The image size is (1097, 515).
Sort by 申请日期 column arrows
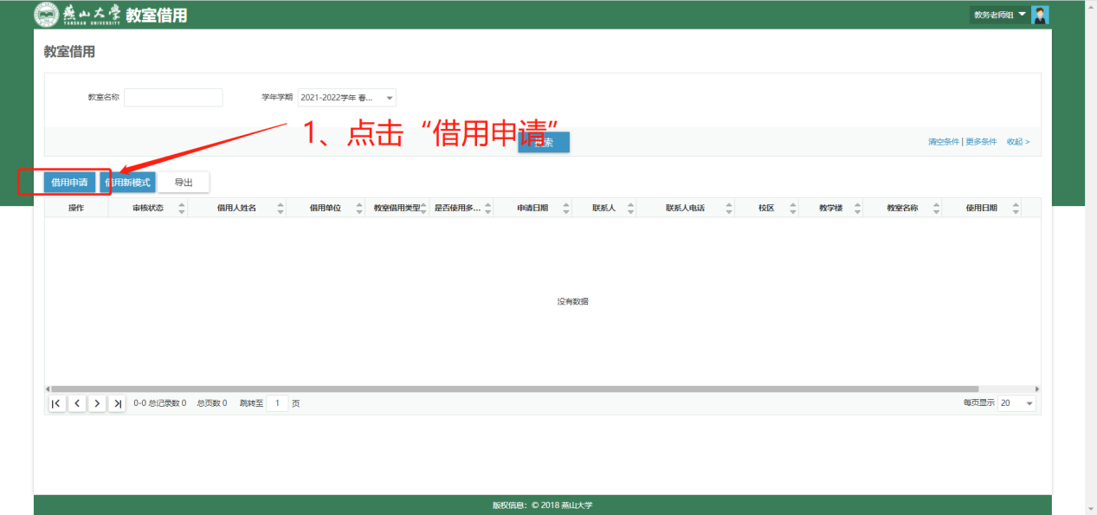(x=566, y=208)
